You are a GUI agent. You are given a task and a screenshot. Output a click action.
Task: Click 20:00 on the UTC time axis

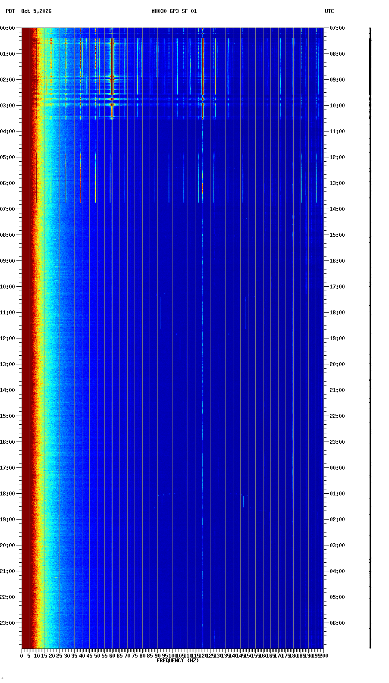[x=337, y=364]
